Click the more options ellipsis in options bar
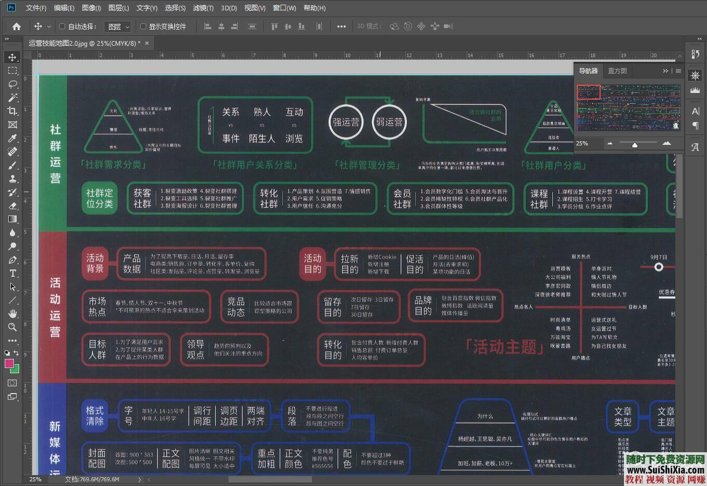The height and width of the screenshot is (486, 707). click(341, 26)
